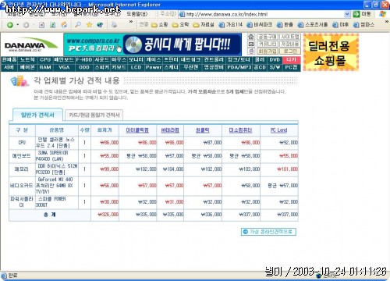This screenshot has width=390, height=281.
Task: Open the 아이클릭컴 vendor link
Action: point(137,130)
